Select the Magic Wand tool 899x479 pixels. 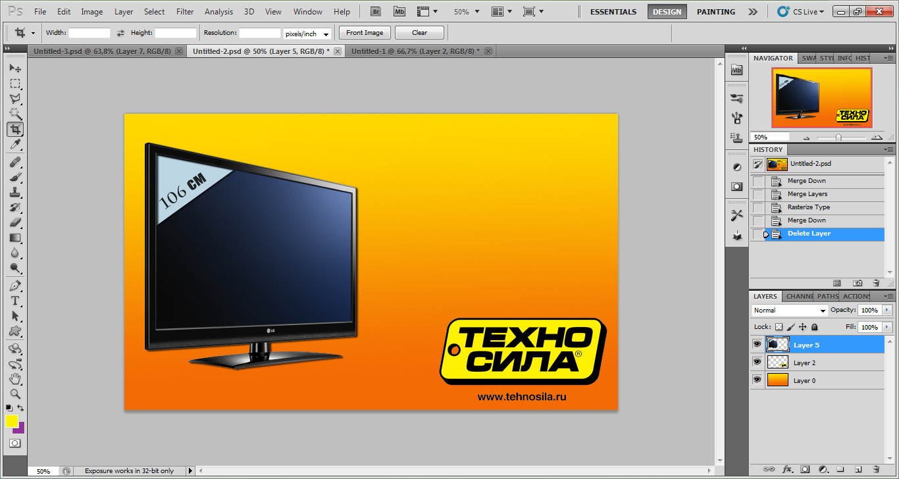point(14,114)
